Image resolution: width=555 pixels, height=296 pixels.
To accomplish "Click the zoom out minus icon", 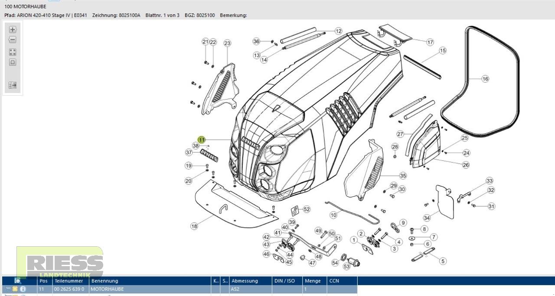I will click(13, 40).
